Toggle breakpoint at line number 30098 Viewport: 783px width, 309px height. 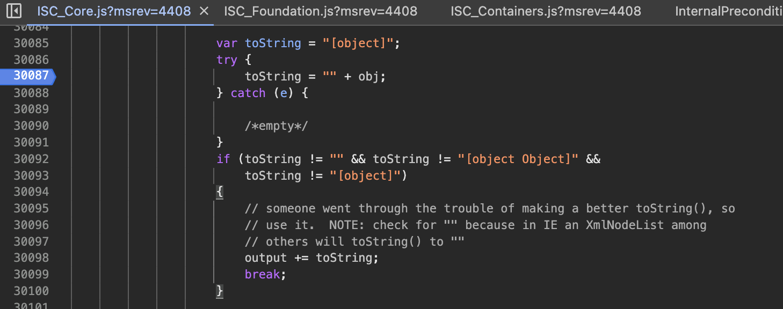pyautogui.click(x=31, y=257)
